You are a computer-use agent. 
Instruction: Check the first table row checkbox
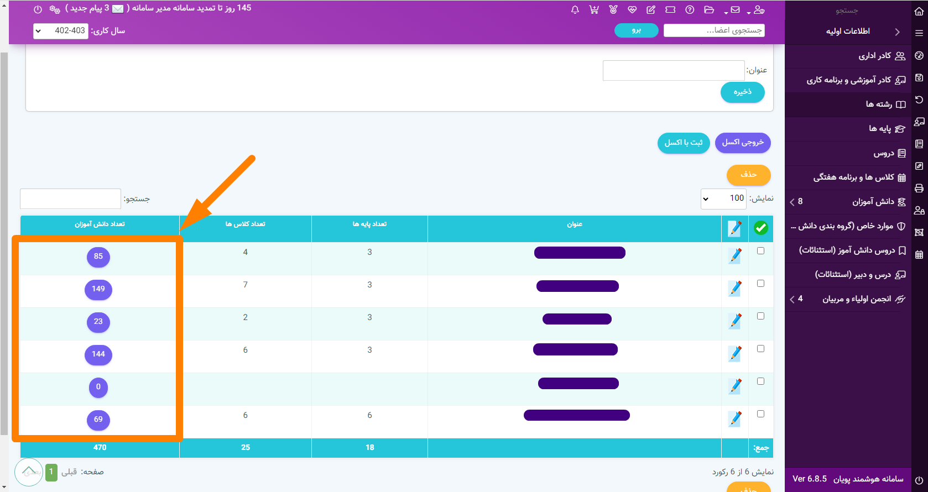tap(761, 251)
